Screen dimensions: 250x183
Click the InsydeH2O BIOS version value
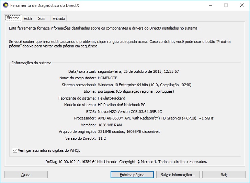click(130, 112)
